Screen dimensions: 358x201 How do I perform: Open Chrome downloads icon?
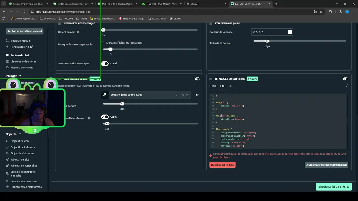click(340, 12)
